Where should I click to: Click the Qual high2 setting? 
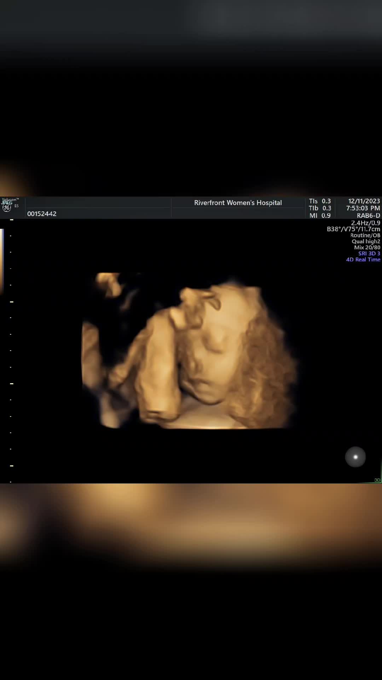coord(366,241)
